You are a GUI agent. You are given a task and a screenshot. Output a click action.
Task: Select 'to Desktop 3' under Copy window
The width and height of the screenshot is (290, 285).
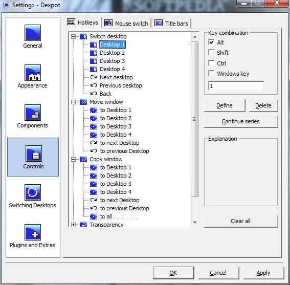[x=116, y=184]
